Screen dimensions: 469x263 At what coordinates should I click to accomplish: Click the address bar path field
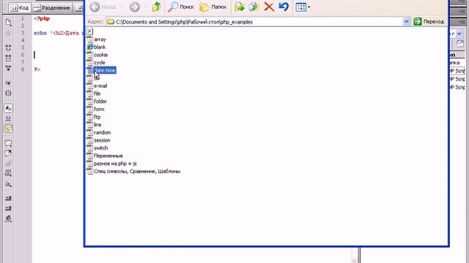pyautogui.click(x=254, y=22)
